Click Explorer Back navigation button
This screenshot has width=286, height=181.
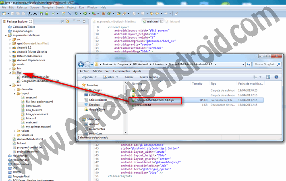coord(81,64)
